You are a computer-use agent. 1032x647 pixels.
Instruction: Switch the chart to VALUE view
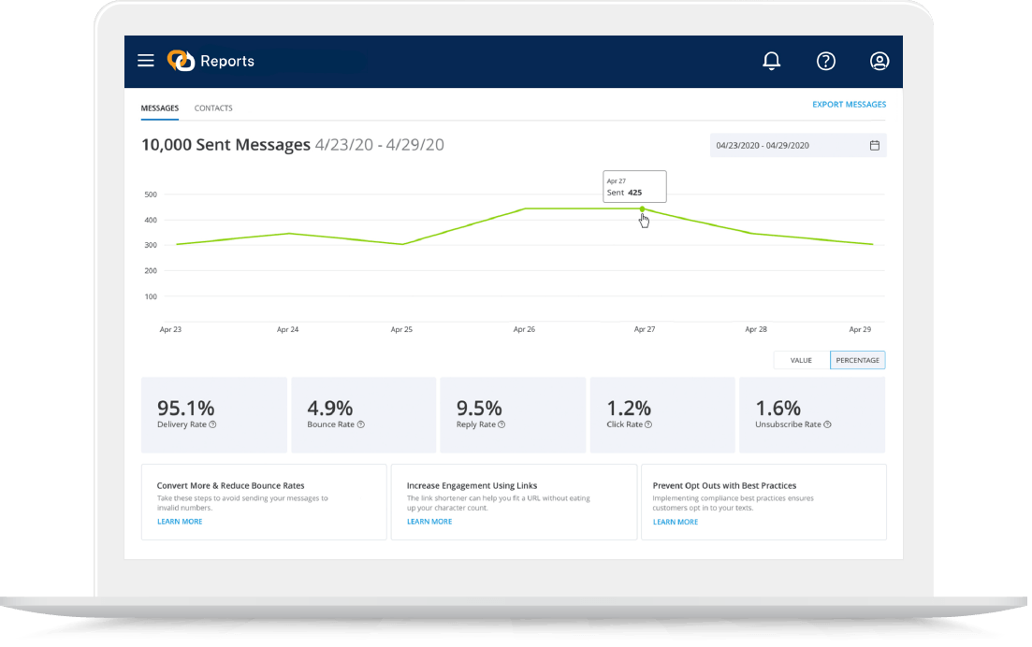(801, 360)
